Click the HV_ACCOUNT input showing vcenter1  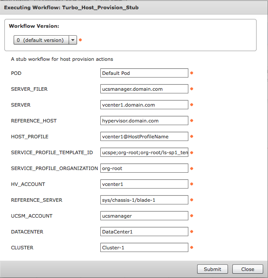(144, 184)
